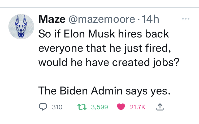Click the text 'would he have created jobs?'
The height and width of the screenshot is (124, 199).
[109, 62]
